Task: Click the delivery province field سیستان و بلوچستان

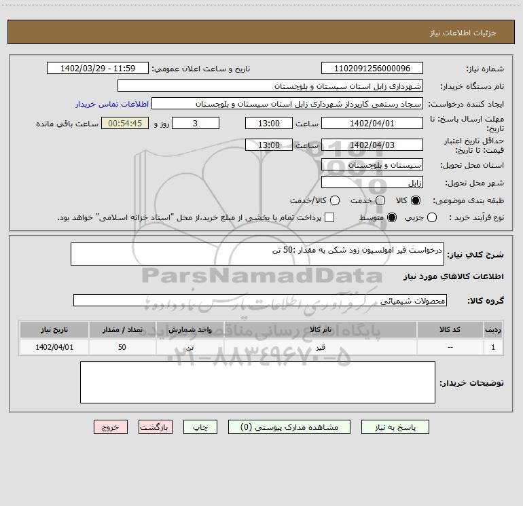Action: tap(372, 164)
